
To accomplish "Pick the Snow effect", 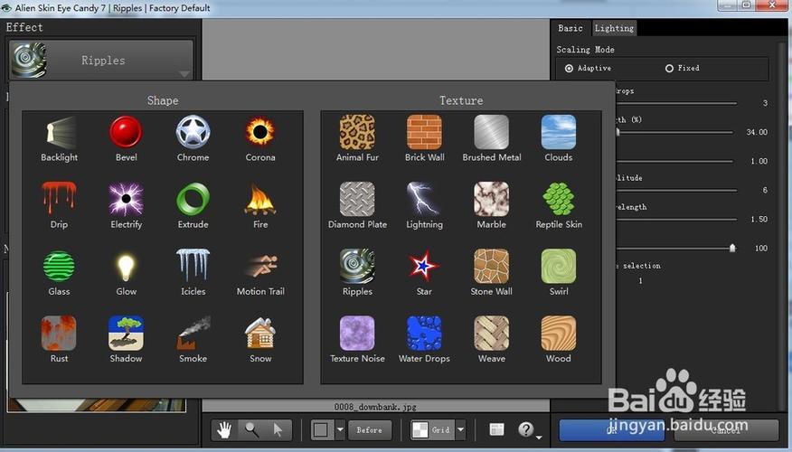I will (x=260, y=340).
